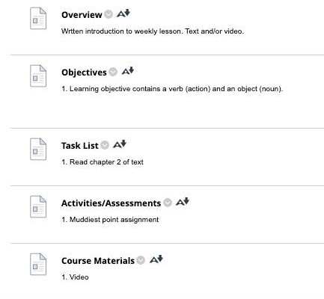
Task: Expand the Task List options chevron
Action: click(105, 145)
